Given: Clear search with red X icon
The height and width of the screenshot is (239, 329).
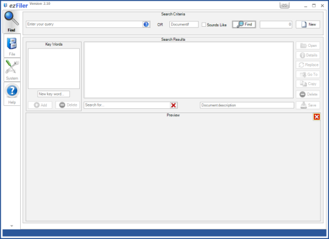Looking at the screenshot, I should click(x=174, y=105).
